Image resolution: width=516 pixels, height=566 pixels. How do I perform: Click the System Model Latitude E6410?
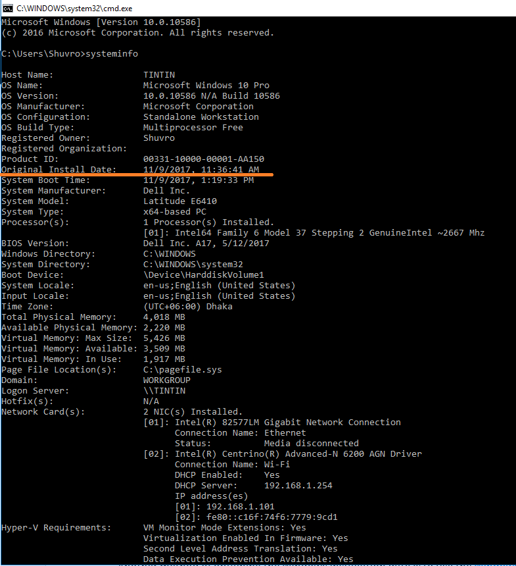[x=180, y=201]
